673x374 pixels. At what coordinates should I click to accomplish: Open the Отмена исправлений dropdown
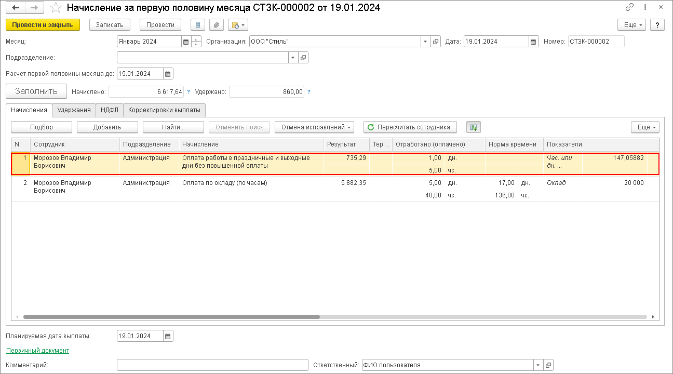tap(314, 127)
